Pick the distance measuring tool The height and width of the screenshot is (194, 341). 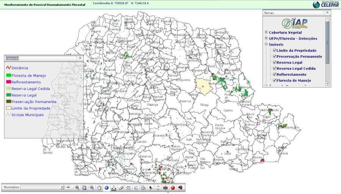coord(114,188)
